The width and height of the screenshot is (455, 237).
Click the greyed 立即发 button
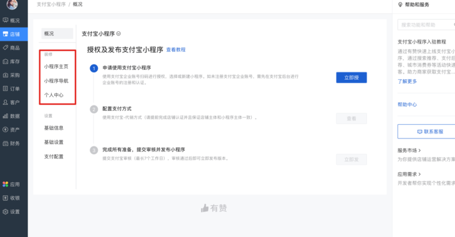click(x=352, y=160)
